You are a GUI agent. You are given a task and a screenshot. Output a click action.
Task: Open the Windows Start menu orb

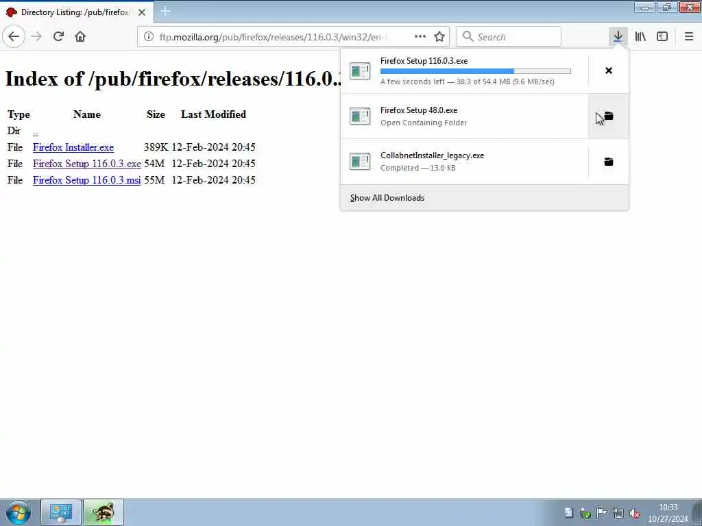[19, 512]
